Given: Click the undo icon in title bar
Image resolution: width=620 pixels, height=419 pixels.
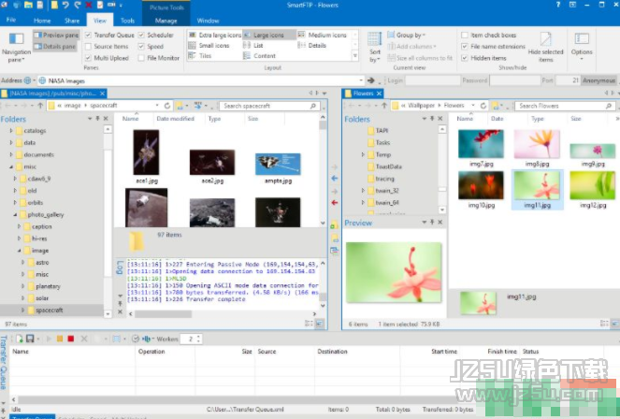Looking at the screenshot, I should coord(65,5).
